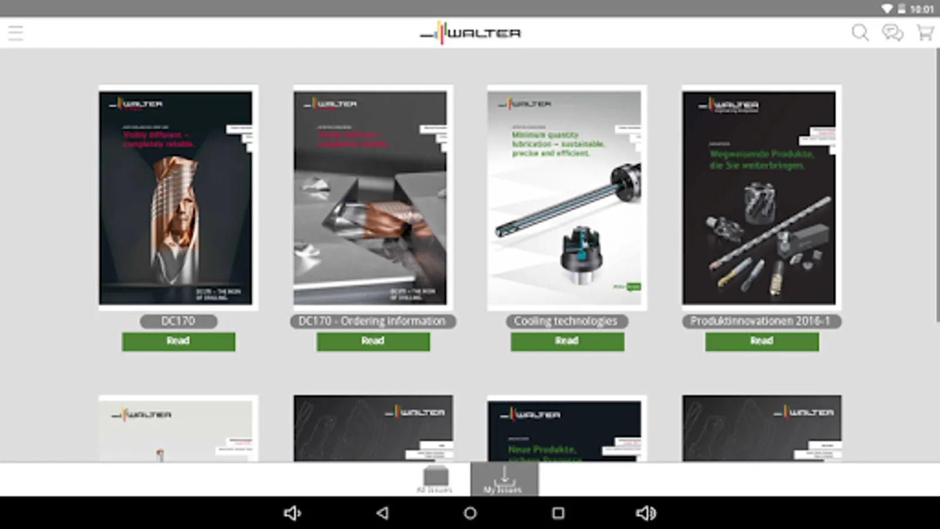Open Produktinnovationen 2016-1 cover thumbnail

(x=761, y=197)
